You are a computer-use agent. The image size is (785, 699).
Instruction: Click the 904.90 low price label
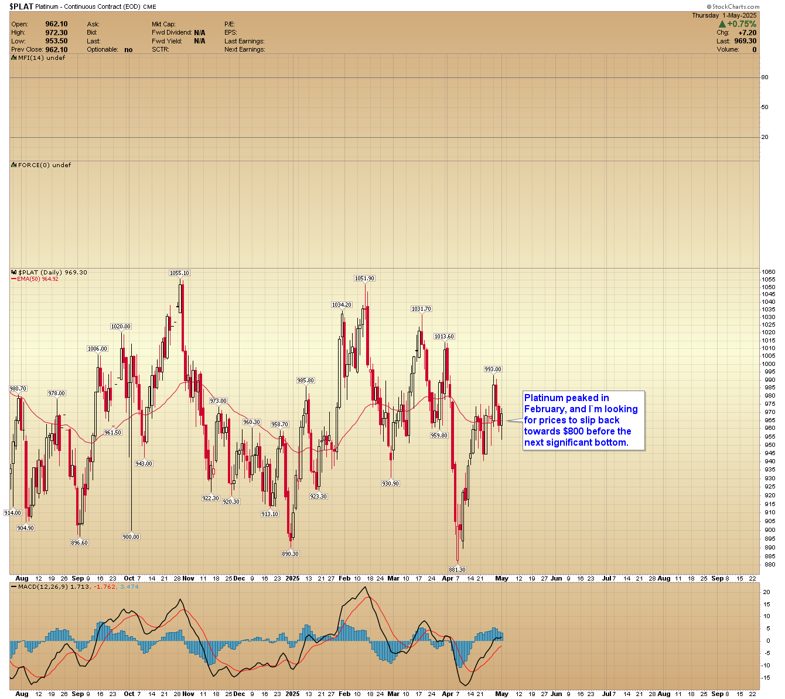[26, 528]
